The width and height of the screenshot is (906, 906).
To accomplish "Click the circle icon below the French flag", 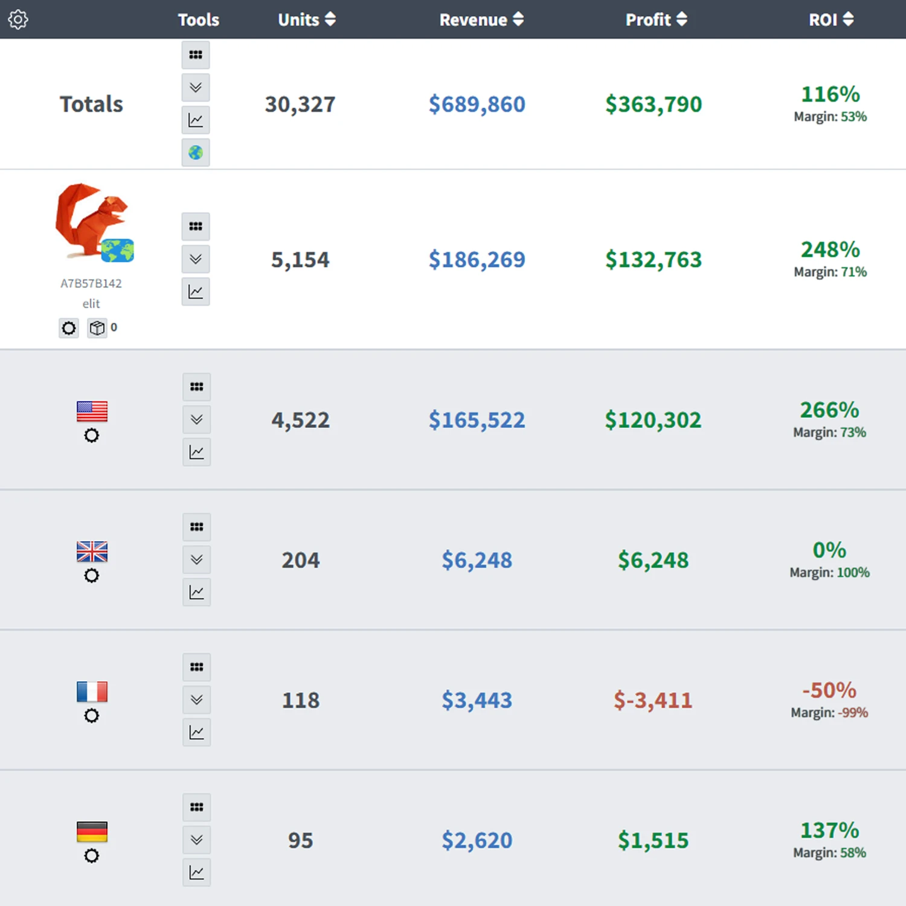I will click(91, 716).
